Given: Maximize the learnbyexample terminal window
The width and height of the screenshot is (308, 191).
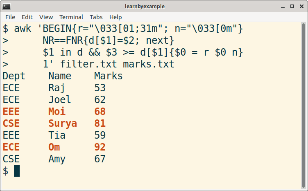Looking at the screenshot, I should (x=292, y=6).
